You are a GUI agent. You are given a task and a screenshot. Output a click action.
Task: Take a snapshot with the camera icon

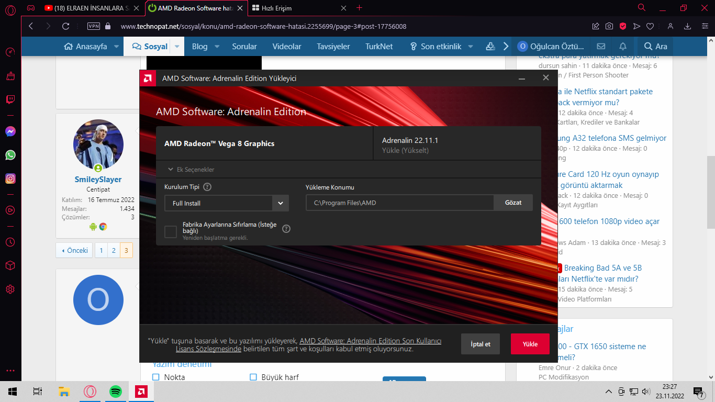click(x=609, y=26)
